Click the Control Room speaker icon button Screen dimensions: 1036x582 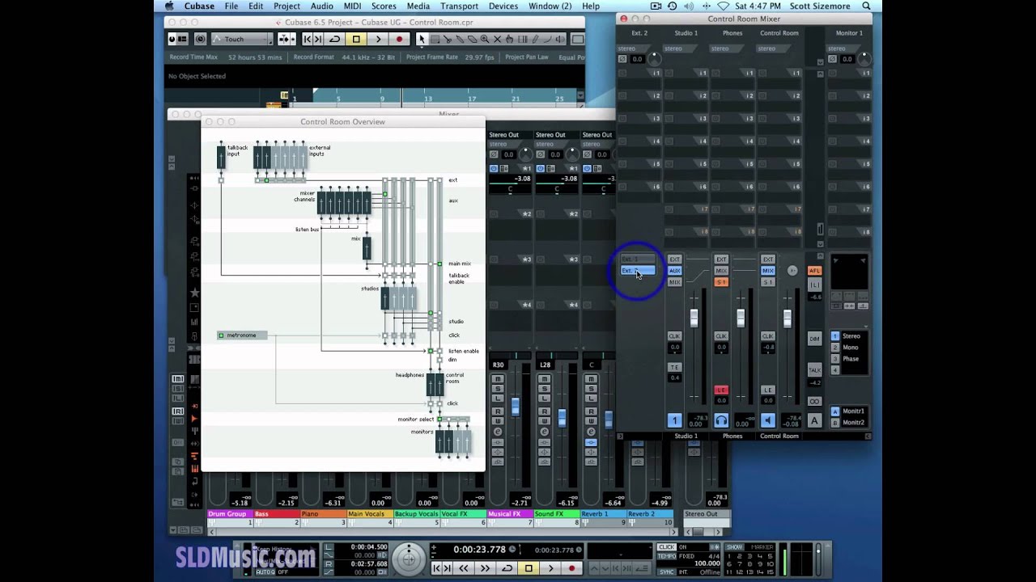pyautogui.click(x=768, y=420)
